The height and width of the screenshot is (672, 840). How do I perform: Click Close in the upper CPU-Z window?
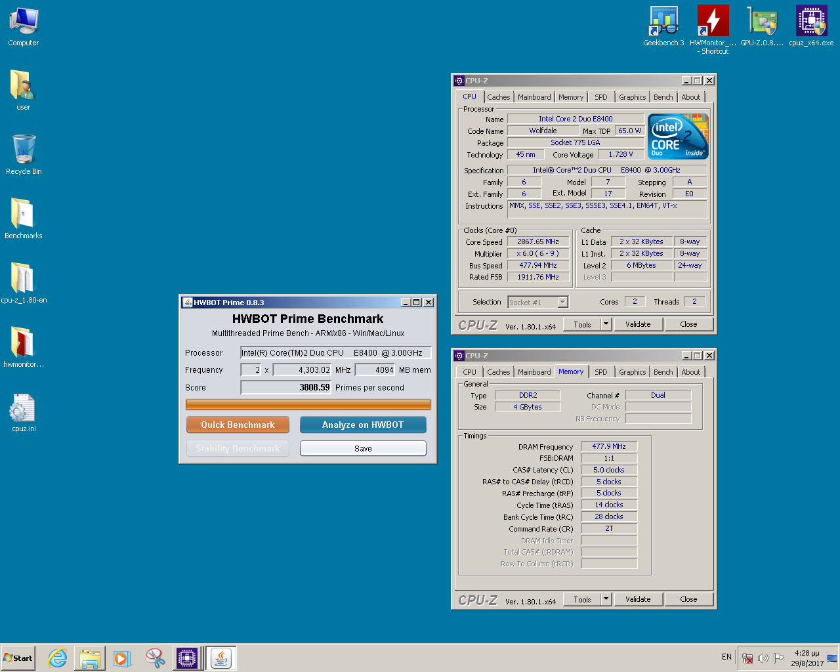click(688, 324)
